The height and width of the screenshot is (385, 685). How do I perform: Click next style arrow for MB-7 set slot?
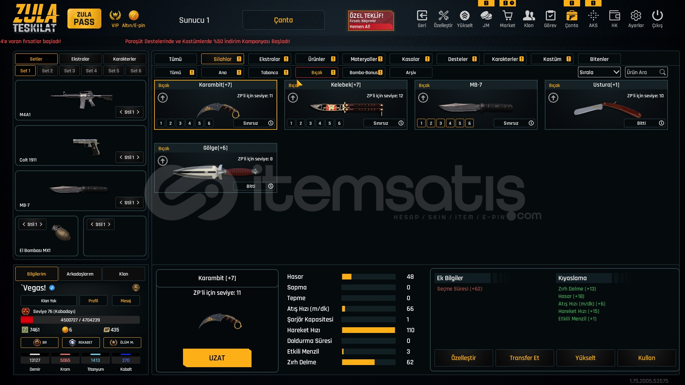click(138, 202)
